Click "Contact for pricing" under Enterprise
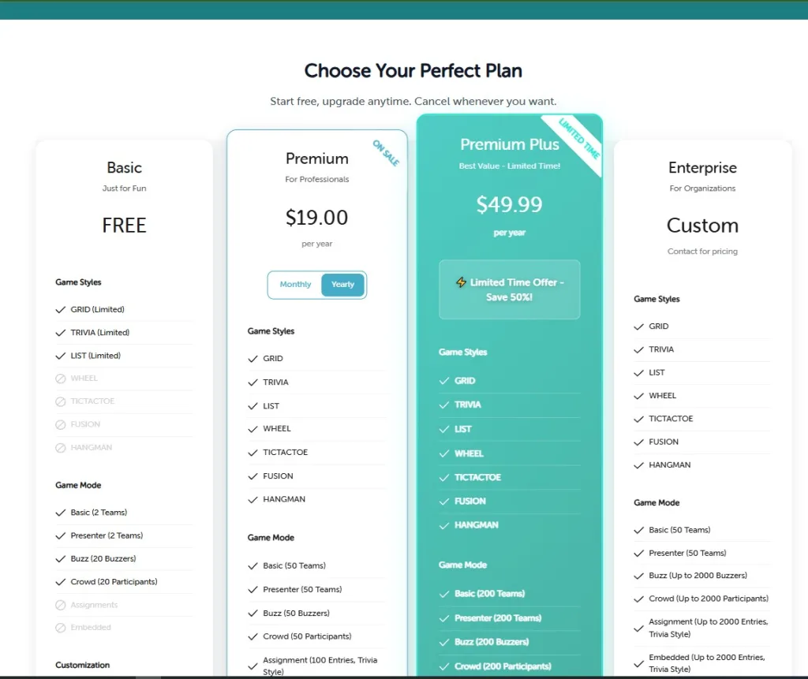The width and height of the screenshot is (808, 679). (702, 252)
